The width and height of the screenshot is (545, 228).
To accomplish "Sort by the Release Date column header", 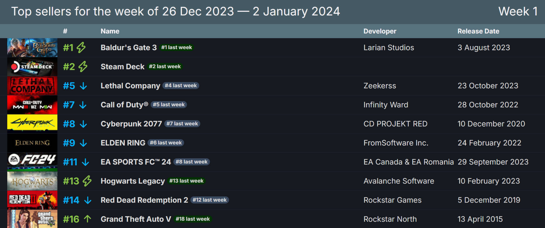I will click(478, 31).
